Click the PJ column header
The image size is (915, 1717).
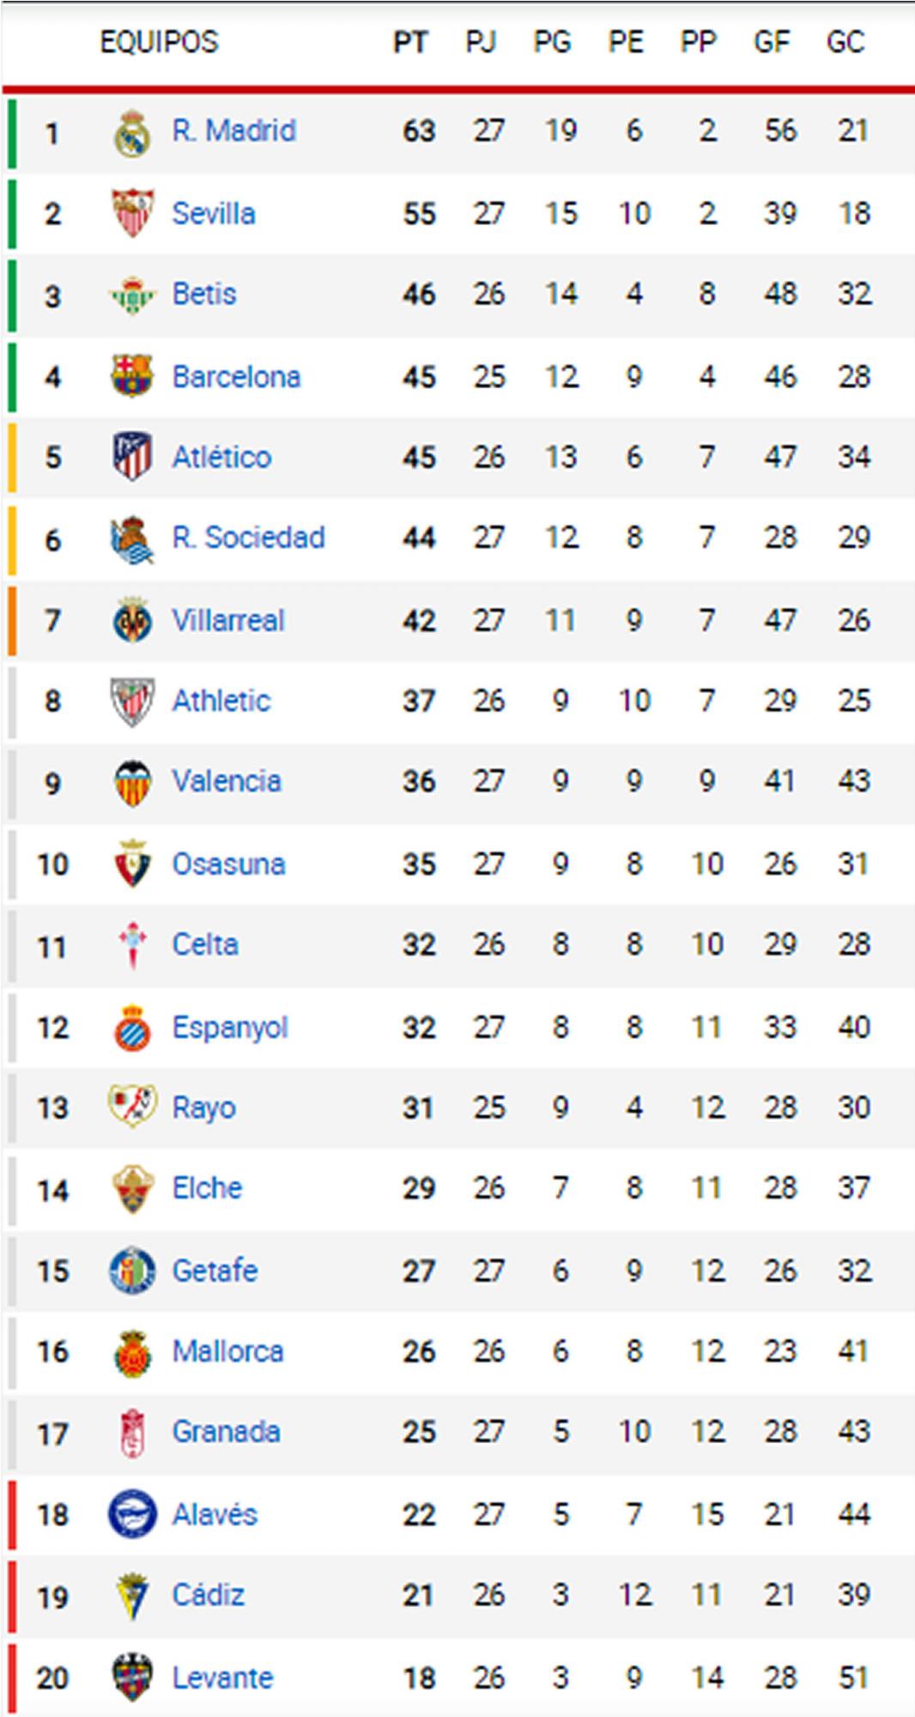click(x=480, y=41)
